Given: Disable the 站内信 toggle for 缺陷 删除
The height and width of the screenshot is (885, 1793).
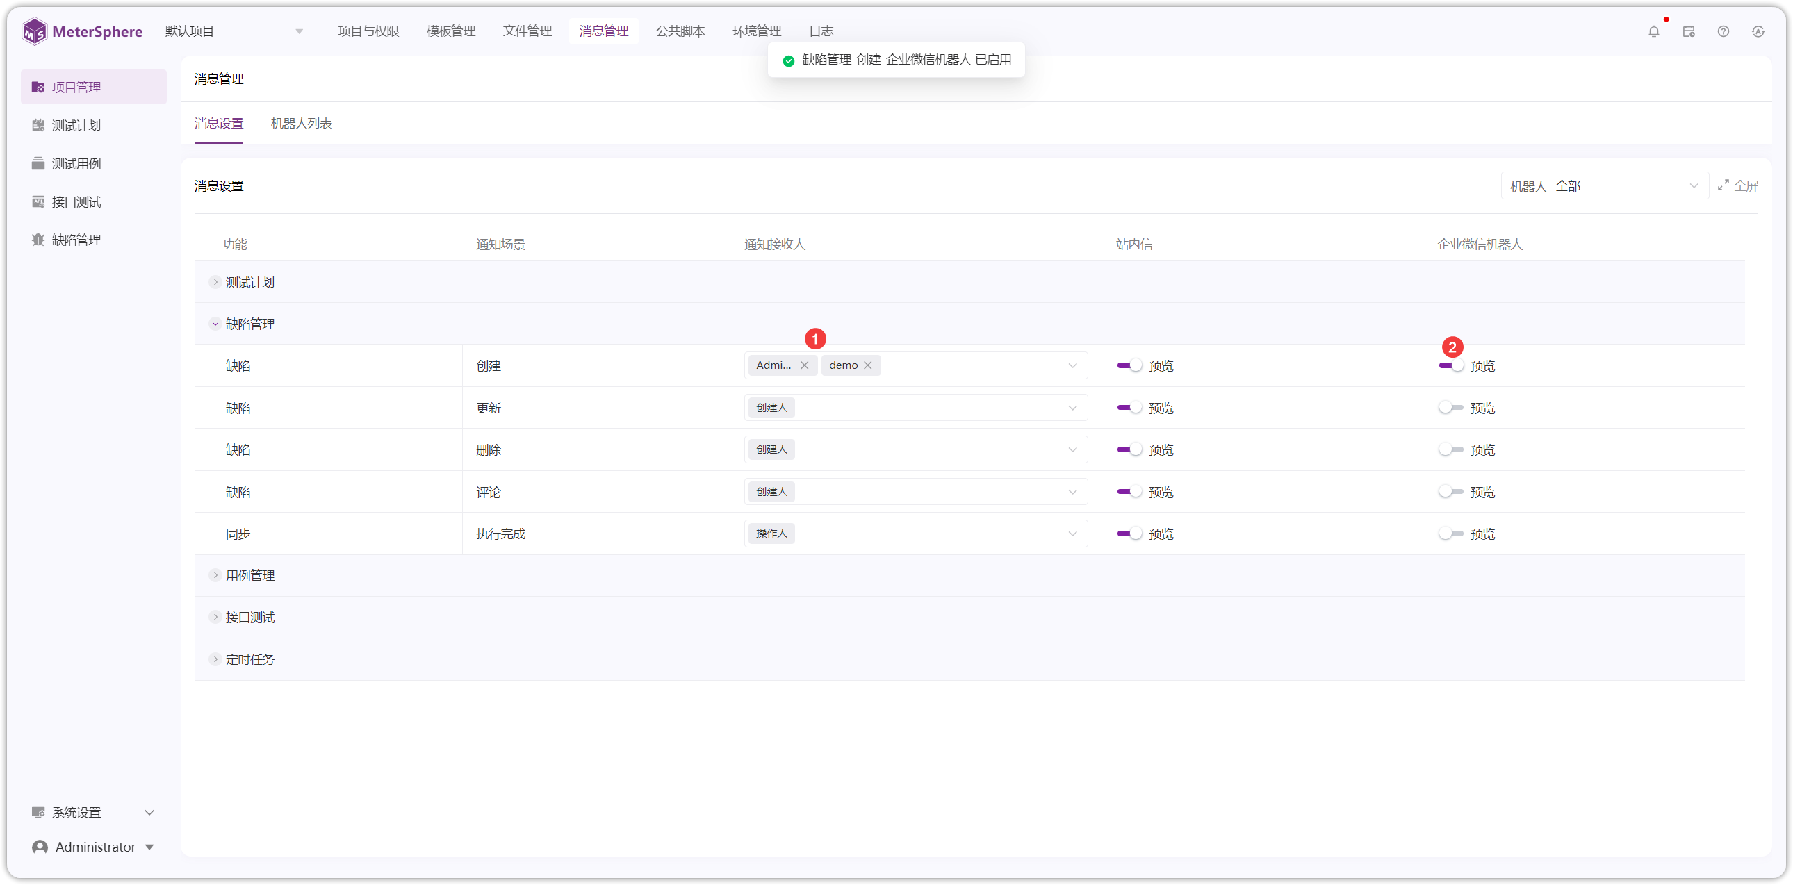Looking at the screenshot, I should (1129, 449).
